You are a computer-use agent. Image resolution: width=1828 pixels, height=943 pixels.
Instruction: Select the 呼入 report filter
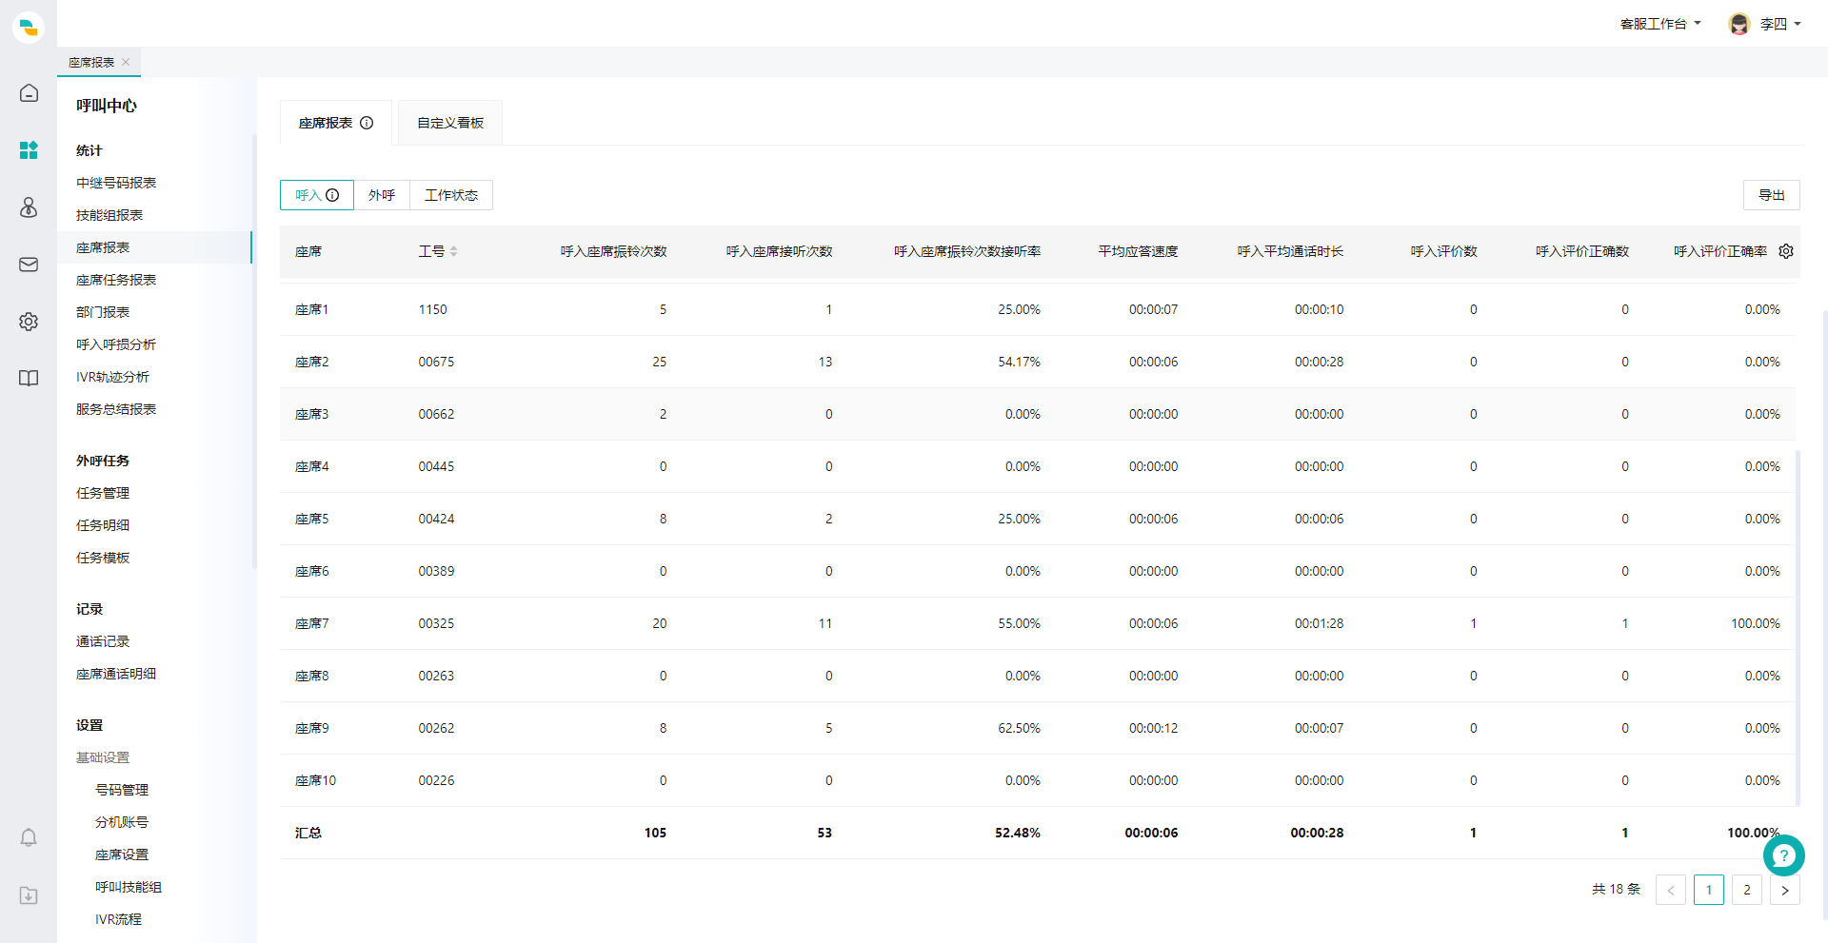pyautogui.click(x=317, y=195)
